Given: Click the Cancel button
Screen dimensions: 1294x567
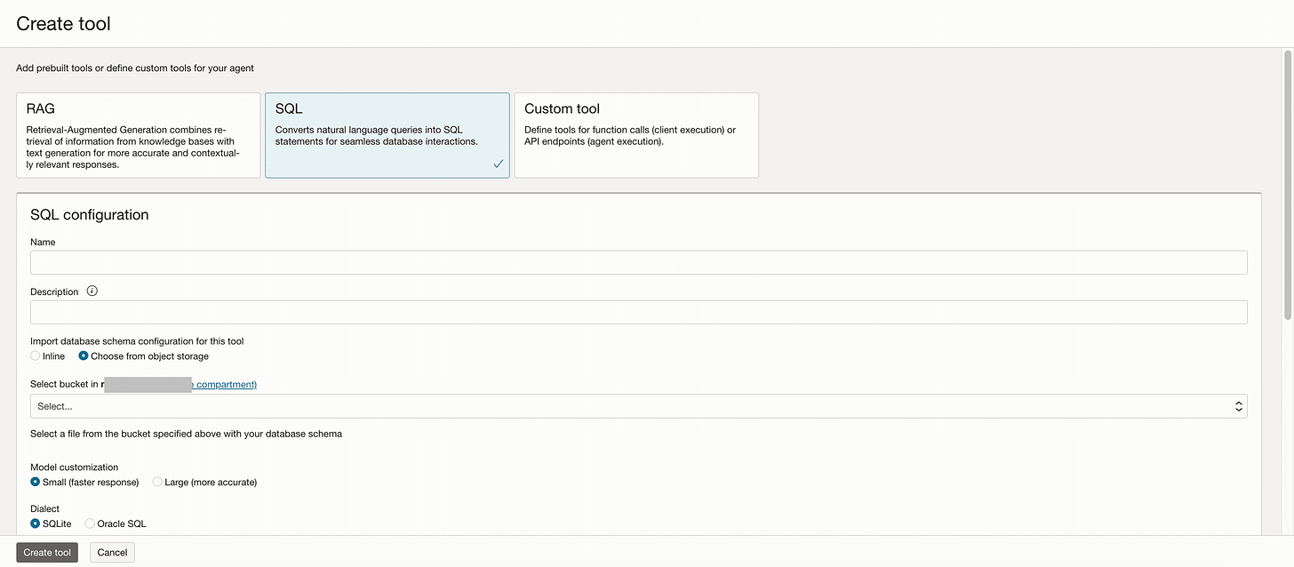Looking at the screenshot, I should [112, 552].
